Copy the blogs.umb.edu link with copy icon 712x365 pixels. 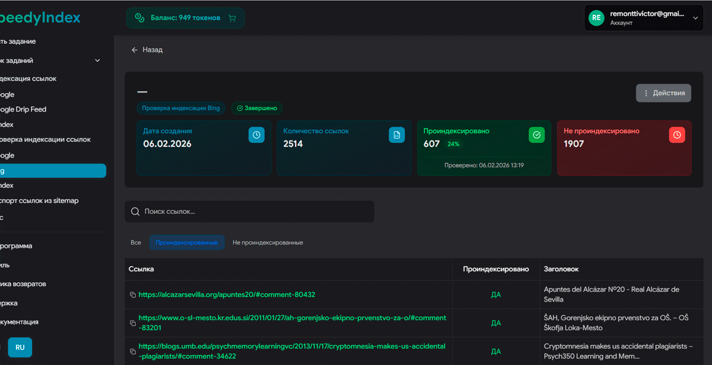pyautogui.click(x=133, y=351)
